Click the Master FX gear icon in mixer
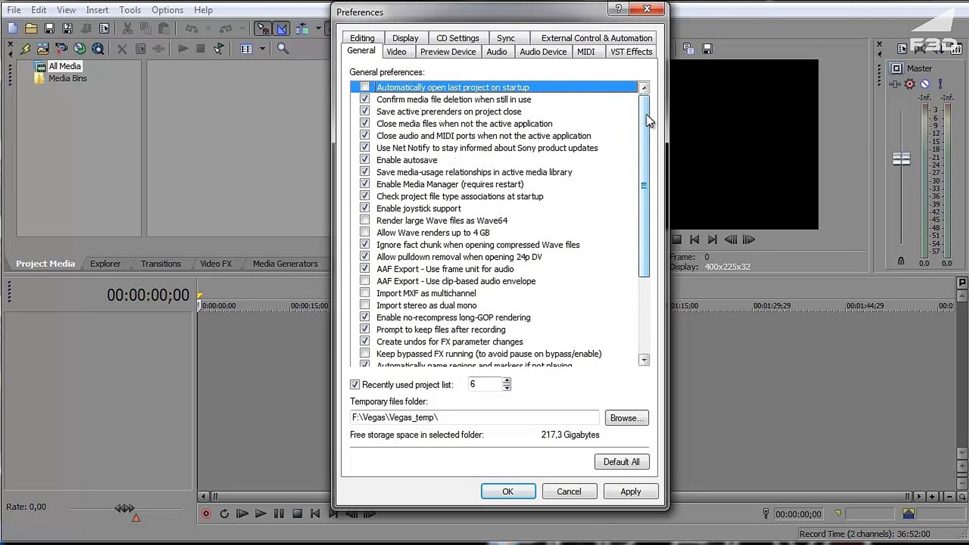 click(909, 84)
